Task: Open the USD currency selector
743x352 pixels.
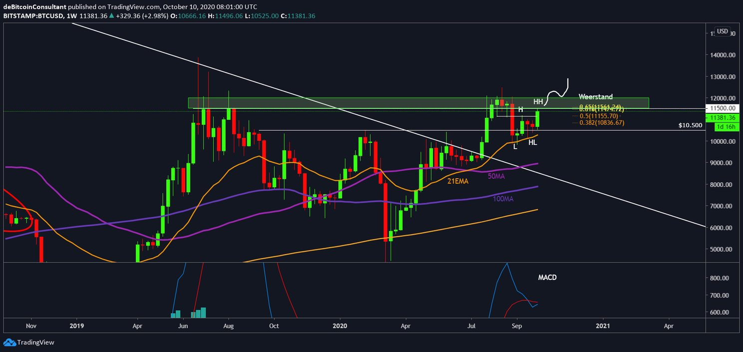Action: click(x=722, y=31)
